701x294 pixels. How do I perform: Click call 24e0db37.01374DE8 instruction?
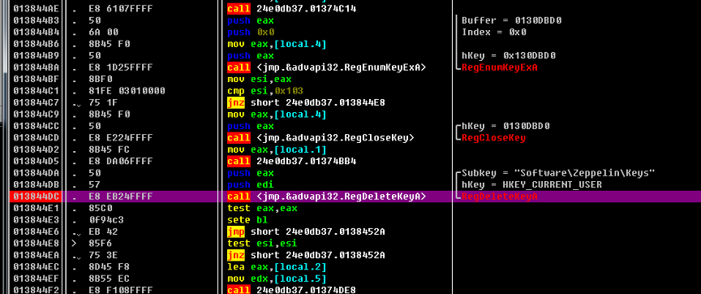(x=291, y=290)
